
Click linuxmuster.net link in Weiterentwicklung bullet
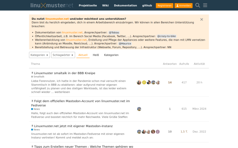coord(76,40)
